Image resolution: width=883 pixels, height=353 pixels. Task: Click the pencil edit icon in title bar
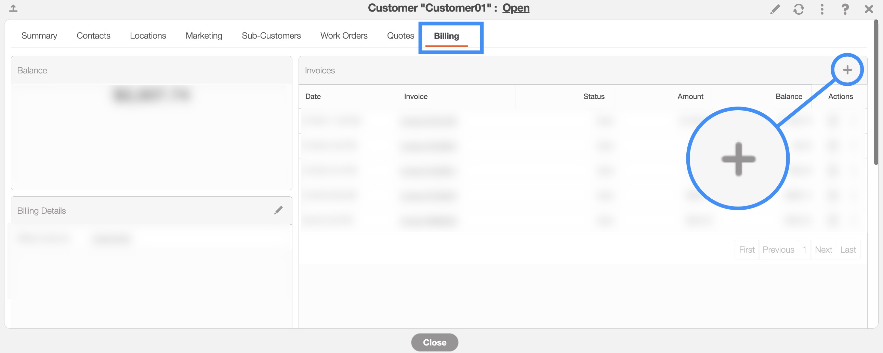[775, 9]
